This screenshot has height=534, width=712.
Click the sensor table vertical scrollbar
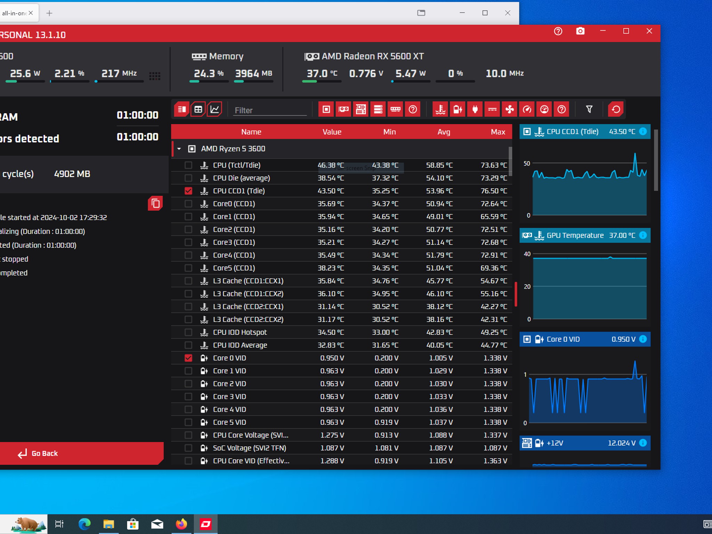(510, 161)
